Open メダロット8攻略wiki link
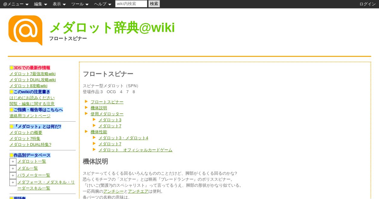This screenshot has height=199, width=379. tap(28, 86)
